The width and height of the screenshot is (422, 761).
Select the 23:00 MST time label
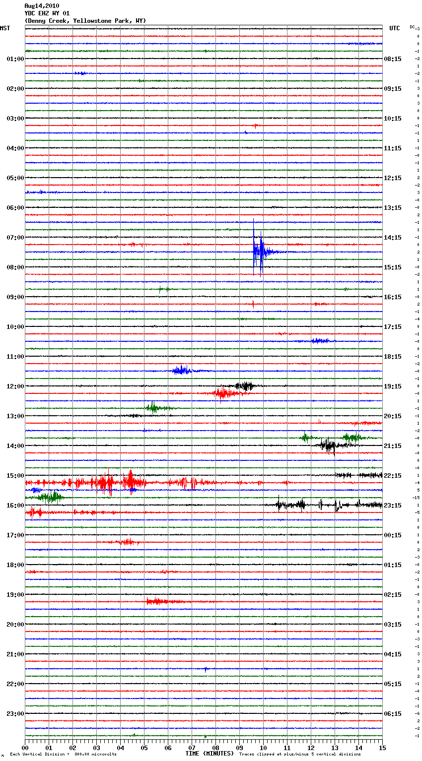pos(15,714)
